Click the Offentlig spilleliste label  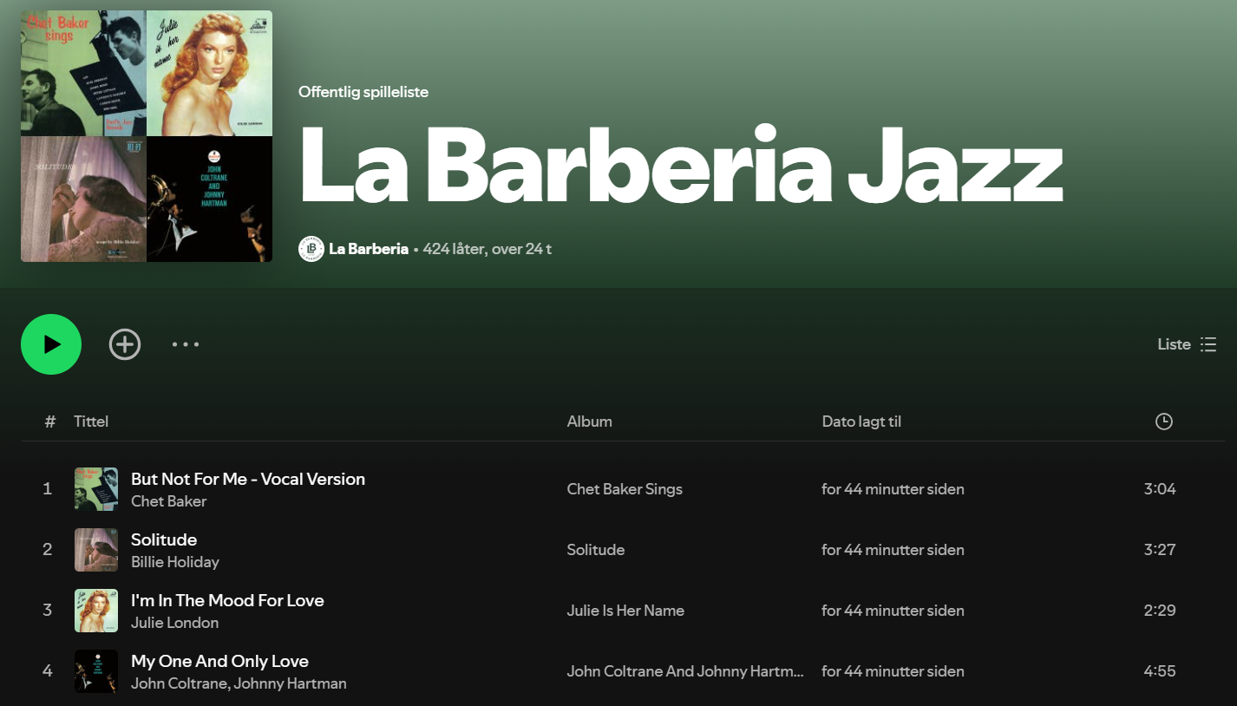coord(363,92)
